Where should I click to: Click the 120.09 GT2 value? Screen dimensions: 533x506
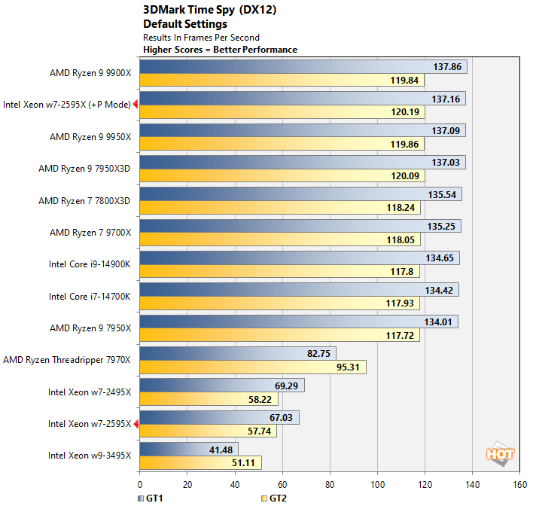click(405, 175)
